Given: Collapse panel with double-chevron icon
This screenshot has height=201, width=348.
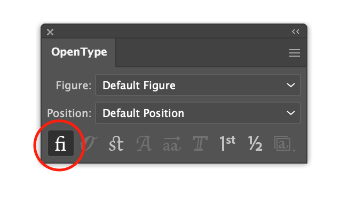Looking at the screenshot, I should (x=296, y=32).
